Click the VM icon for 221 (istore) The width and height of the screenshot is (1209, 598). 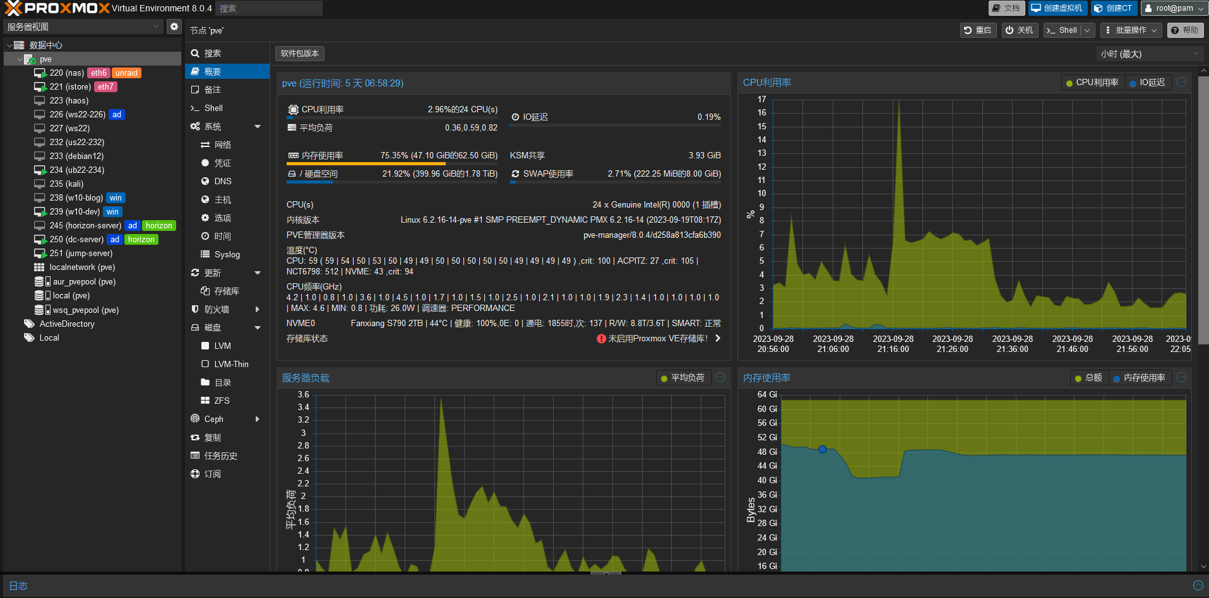click(x=40, y=87)
